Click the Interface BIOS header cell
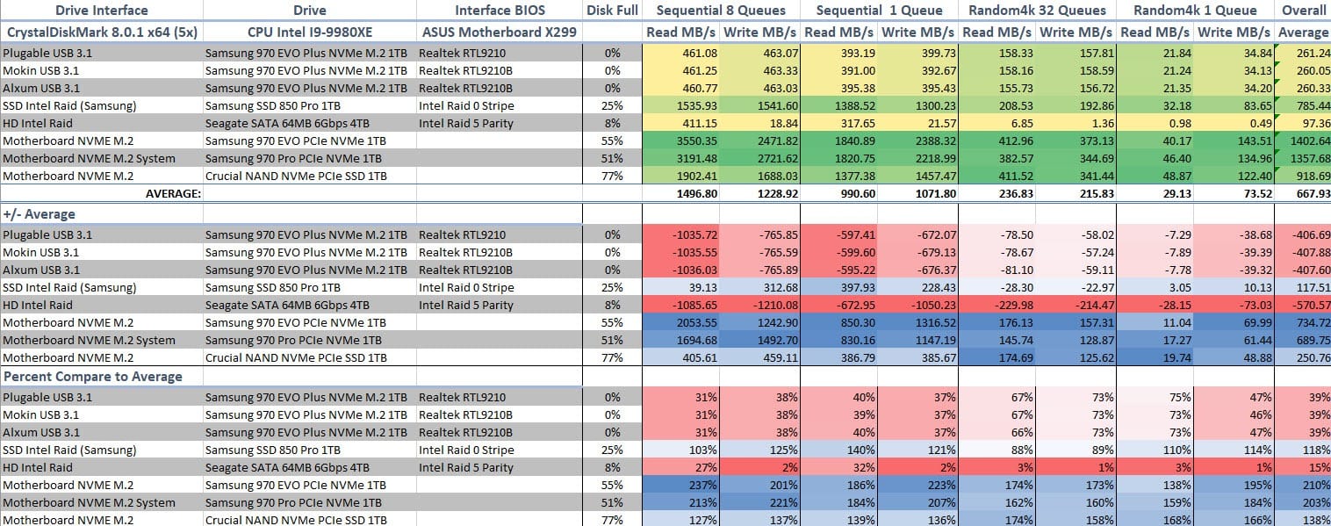Screen dimensions: 1331x526 (x=500, y=11)
